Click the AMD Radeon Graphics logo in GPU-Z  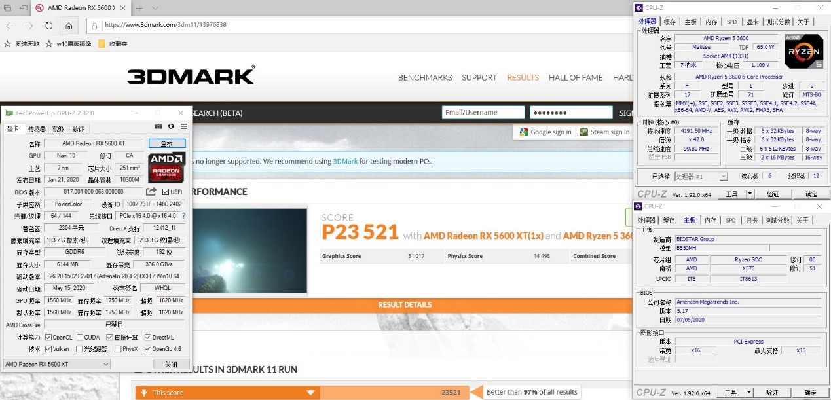(166, 167)
